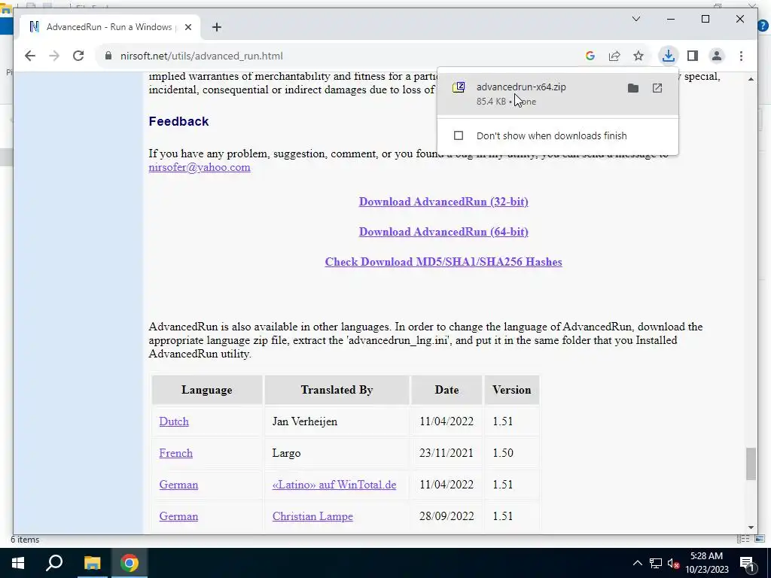Click scrollbar up arrow
Screen dimensions: 771x578
[751, 79]
